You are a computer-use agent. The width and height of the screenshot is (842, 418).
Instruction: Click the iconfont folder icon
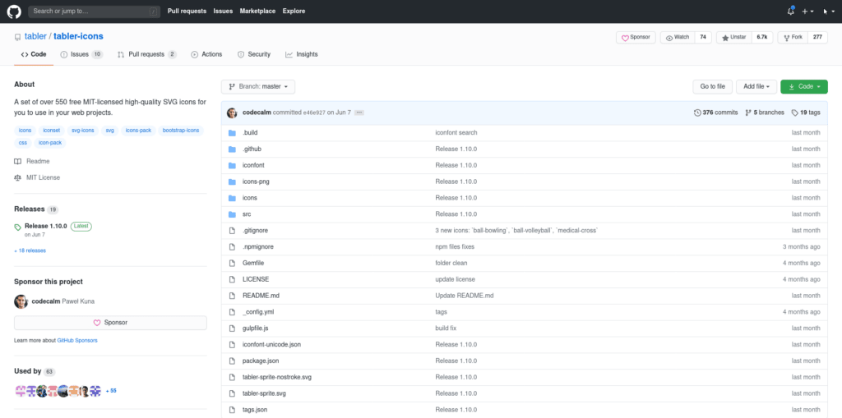(232, 165)
